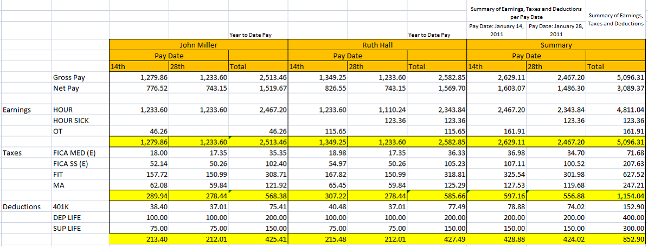Select the net pay cell 776.52
Screen dimensions: 648x247
pos(139,88)
